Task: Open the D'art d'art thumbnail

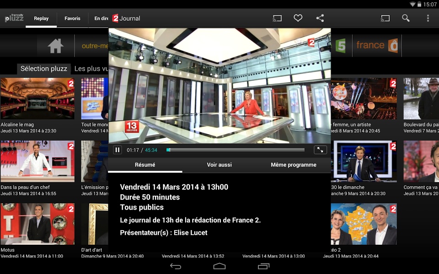Action: click(x=95, y=224)
